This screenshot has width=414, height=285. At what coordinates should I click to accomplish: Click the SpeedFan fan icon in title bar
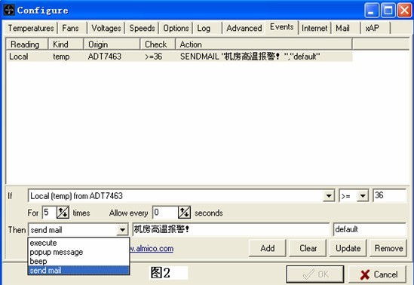point(9,10)
